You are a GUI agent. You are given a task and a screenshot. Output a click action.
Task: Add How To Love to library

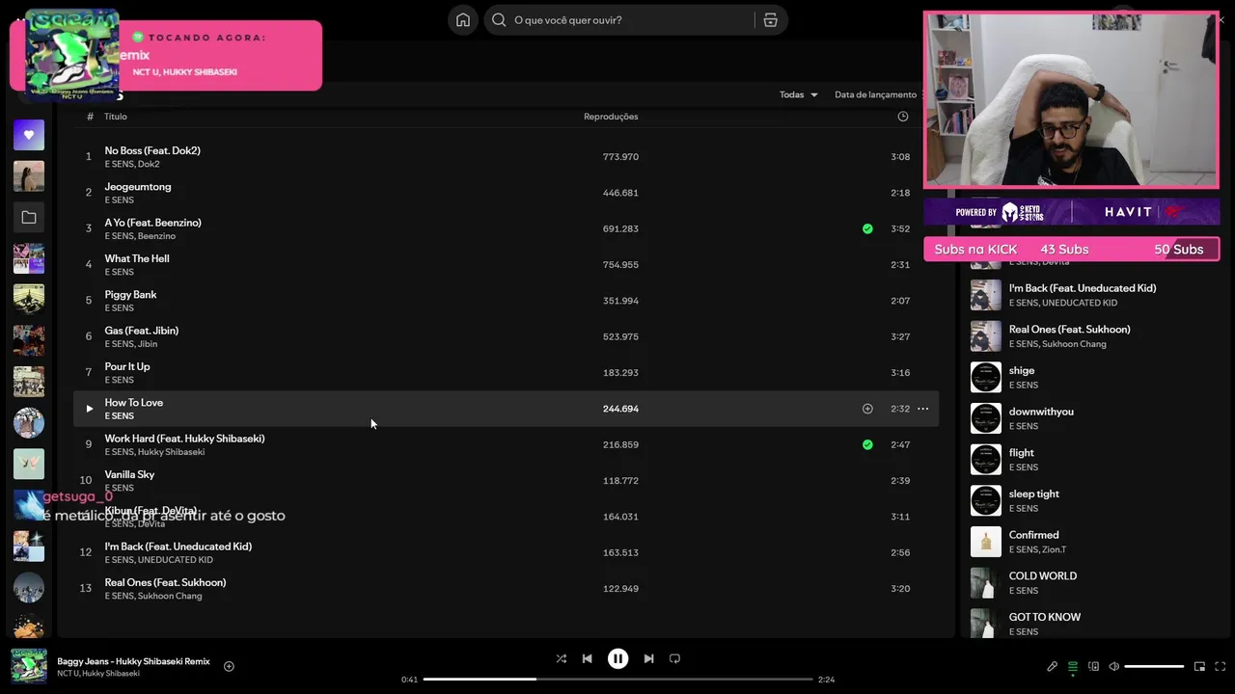[867, 409]
